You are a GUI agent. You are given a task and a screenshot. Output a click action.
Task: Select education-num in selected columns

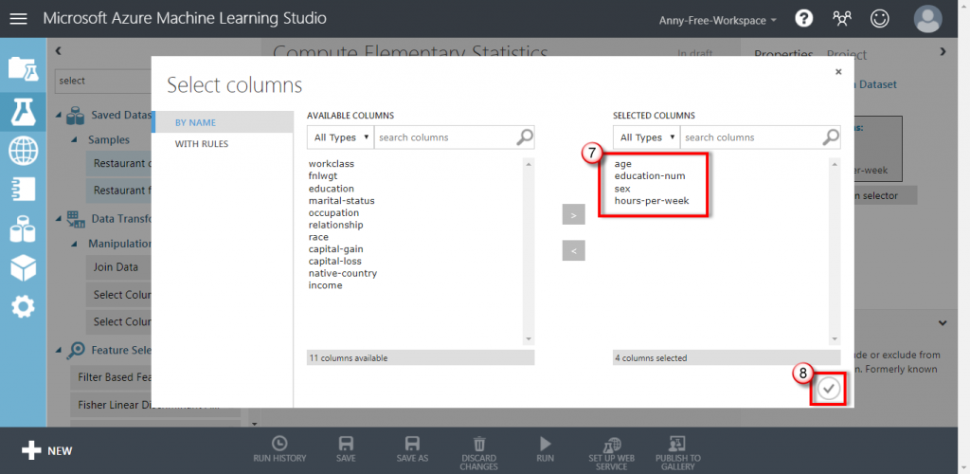click(650, 176)
